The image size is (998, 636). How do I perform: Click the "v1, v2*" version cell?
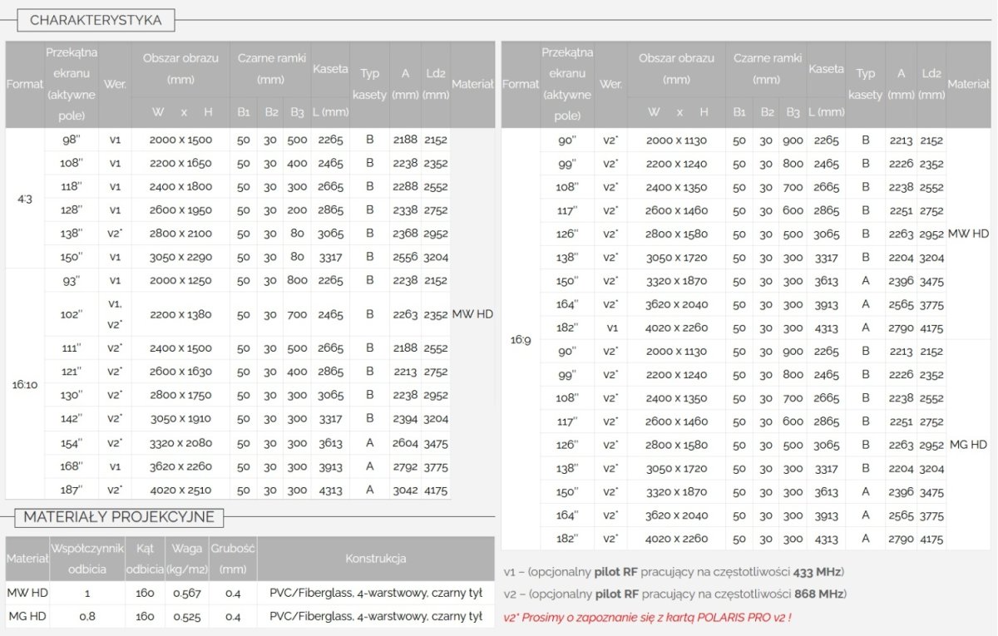coord(115,314)
